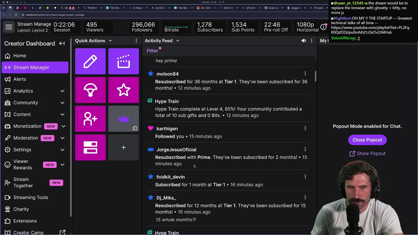Expand the Moderation sidebar section chevron

[x=62, y=138]
